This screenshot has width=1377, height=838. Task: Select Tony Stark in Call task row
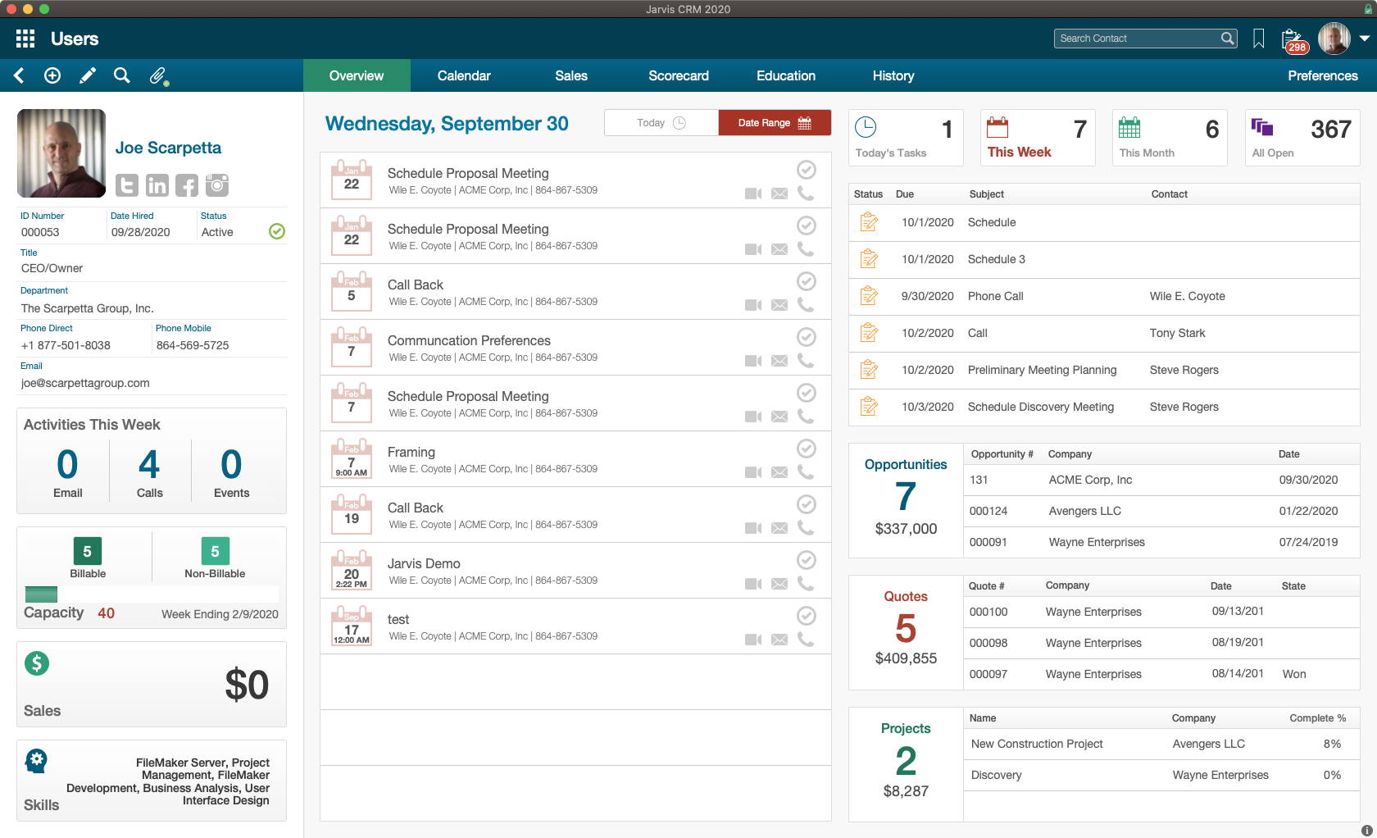1177,333
